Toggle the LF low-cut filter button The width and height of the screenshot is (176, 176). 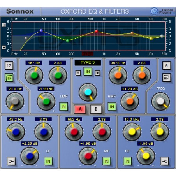[x=9, y=77]
